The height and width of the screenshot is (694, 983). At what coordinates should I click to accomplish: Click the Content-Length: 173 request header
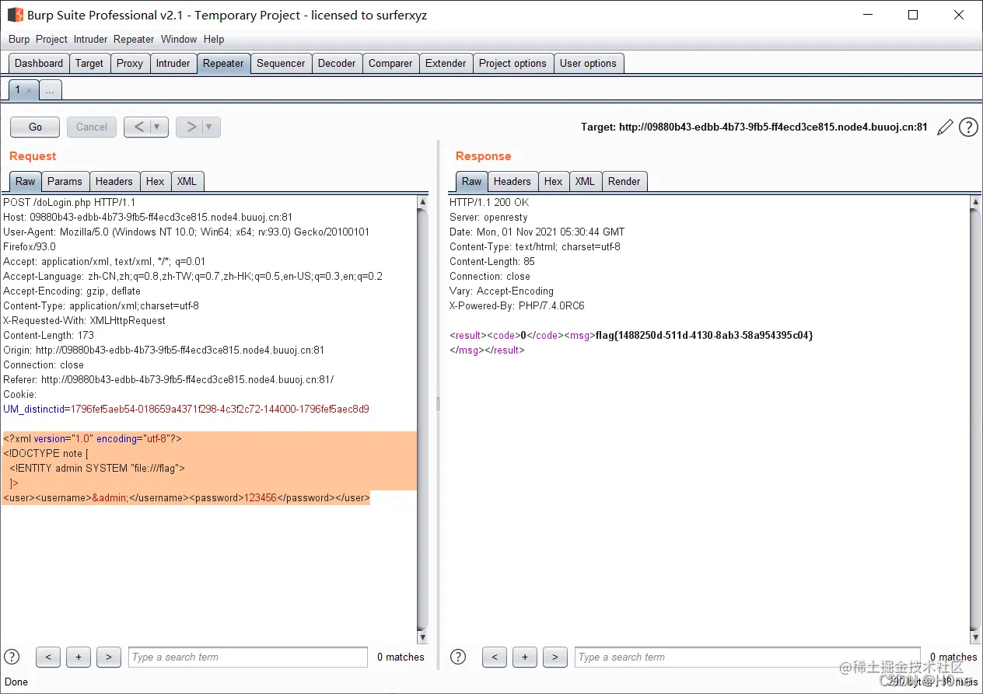click(x=48, y=335)
